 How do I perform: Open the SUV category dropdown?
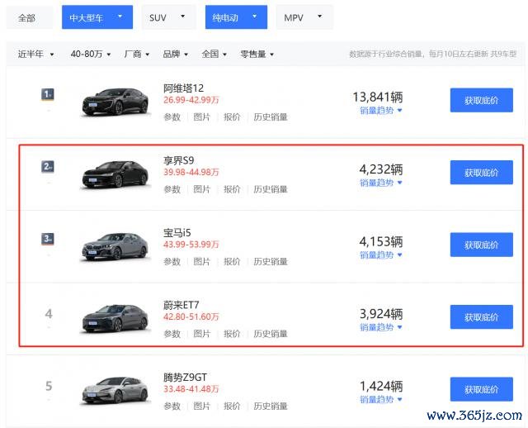click(168, 17)
